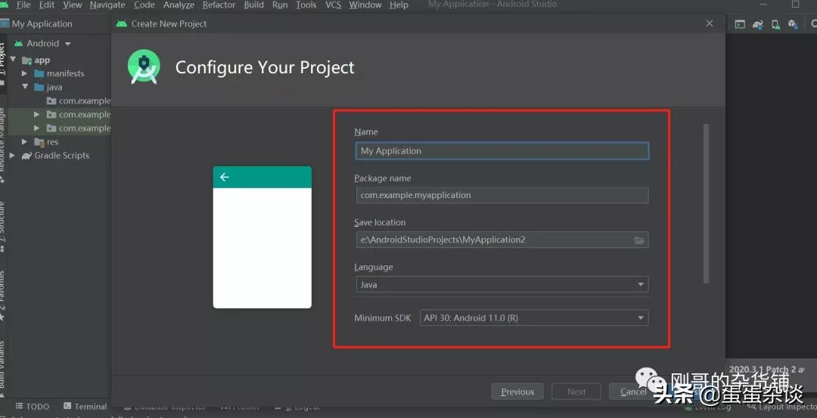Open the Edit menu

46,5
